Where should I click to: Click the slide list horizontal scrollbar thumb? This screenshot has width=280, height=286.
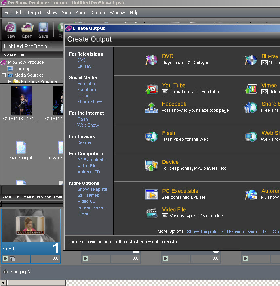(x=36, y=283)
